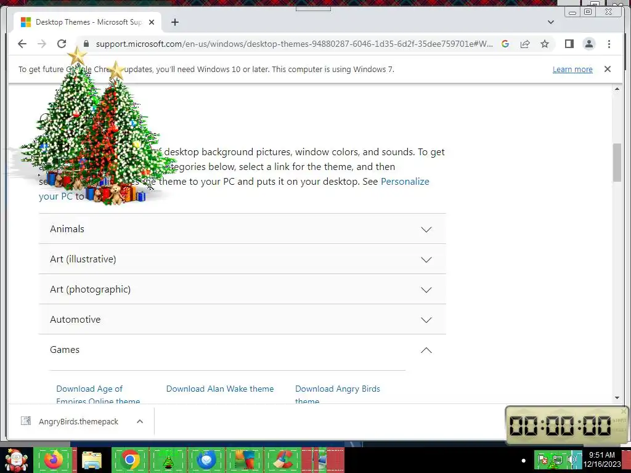
Task: Expand the Art (illustrative) section
Action: pyautogui.click(x=242, y=259)
